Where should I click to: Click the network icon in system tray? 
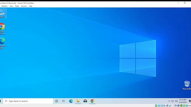(173, 101)
